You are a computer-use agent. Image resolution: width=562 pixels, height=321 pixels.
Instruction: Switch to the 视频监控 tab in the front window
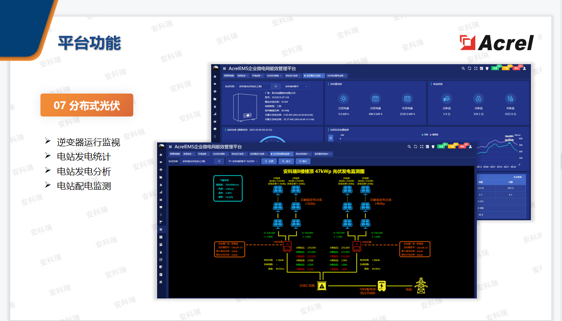188,154
